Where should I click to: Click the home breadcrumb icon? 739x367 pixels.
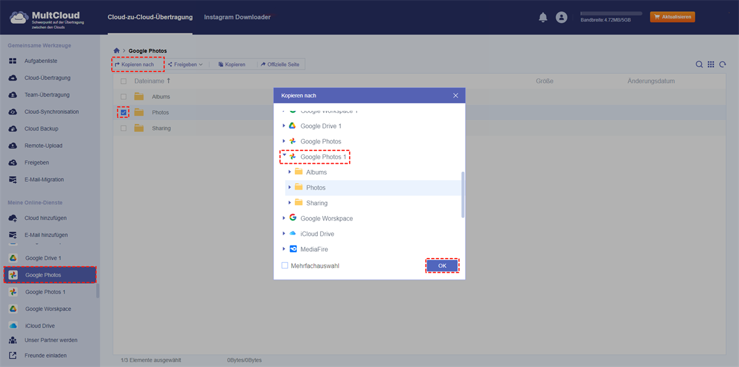[116, 50]
